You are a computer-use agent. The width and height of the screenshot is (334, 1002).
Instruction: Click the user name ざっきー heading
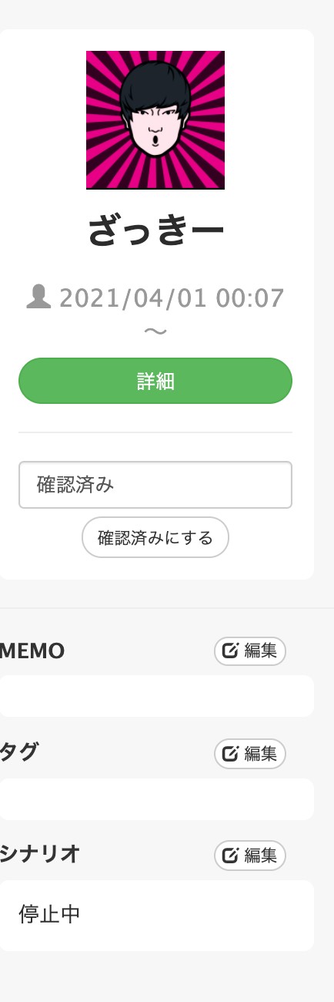tap(155, 231)
